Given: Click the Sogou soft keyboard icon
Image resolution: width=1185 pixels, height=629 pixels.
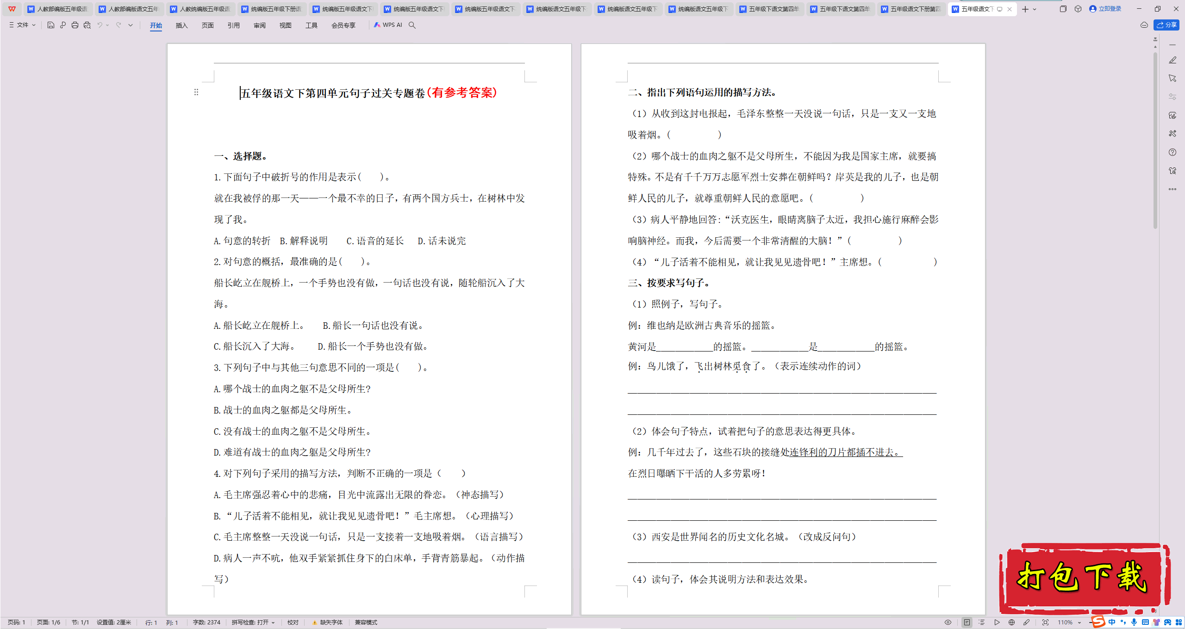Looking at the screenshot, I should tap(1145, 622).
